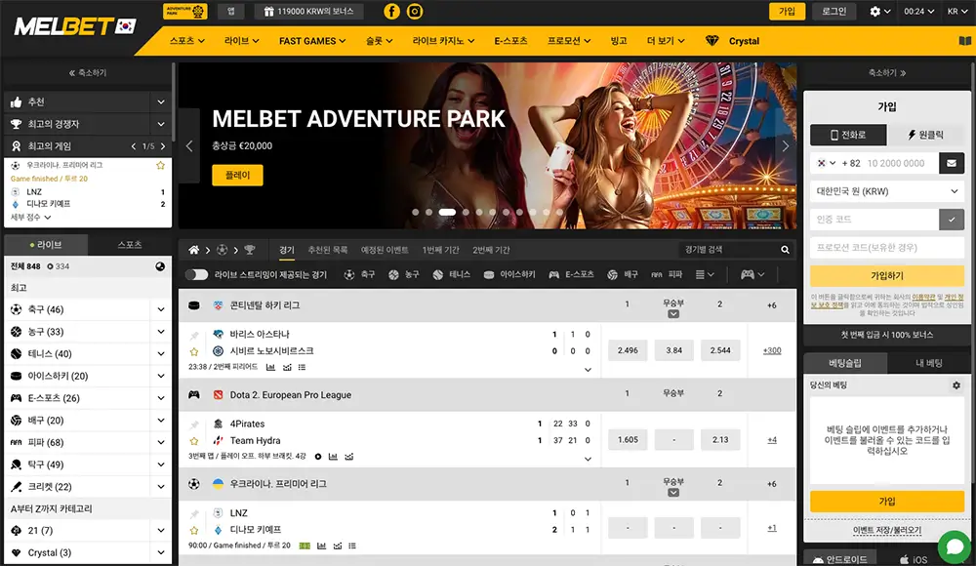The image size is (976, 566).
Task: Filter events by 아이스하키
Action: [509, 274]
